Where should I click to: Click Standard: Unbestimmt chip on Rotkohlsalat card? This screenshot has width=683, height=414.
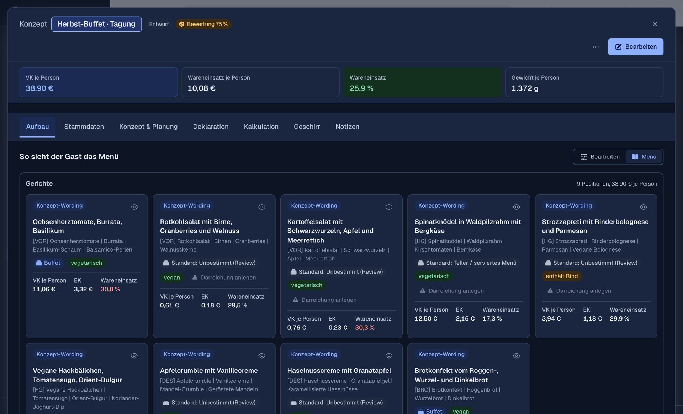[x=209, y=263]
